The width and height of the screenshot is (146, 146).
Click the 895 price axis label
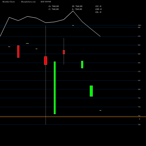pyautogui.click(x=139, y=63)
